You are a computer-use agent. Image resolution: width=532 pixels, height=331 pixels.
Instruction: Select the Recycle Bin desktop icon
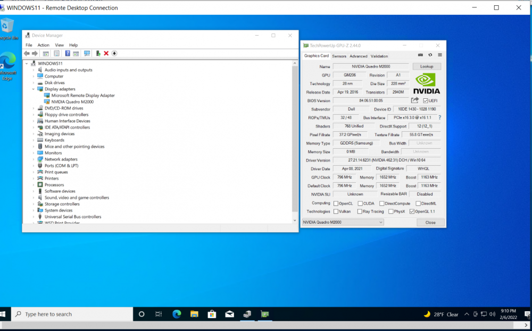(7, 29)
